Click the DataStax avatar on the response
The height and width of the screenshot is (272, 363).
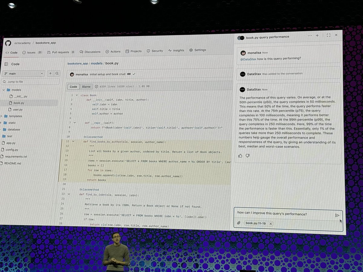242,89
